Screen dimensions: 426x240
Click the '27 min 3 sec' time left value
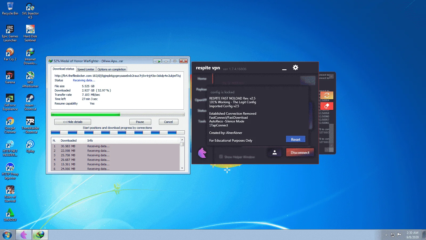[90, 99]
